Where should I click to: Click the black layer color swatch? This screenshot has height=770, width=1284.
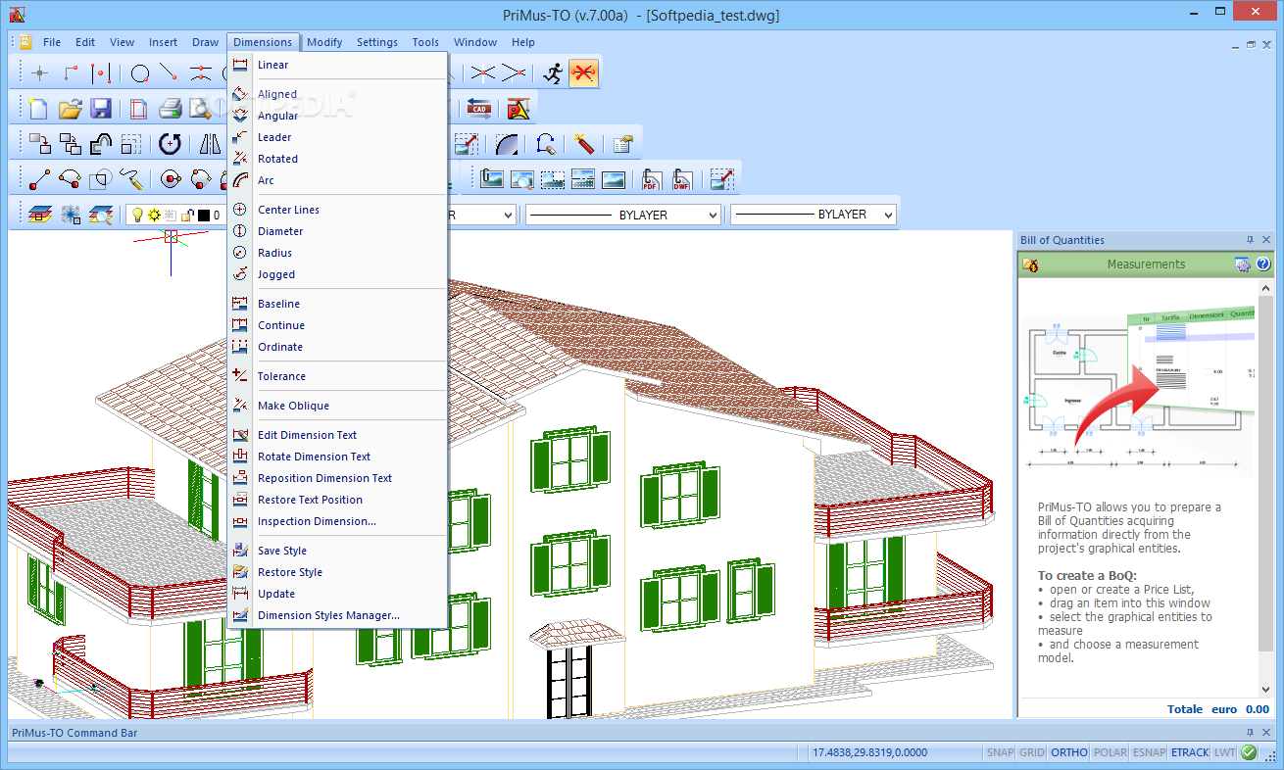pyautogui.click(x=203, y=215)
